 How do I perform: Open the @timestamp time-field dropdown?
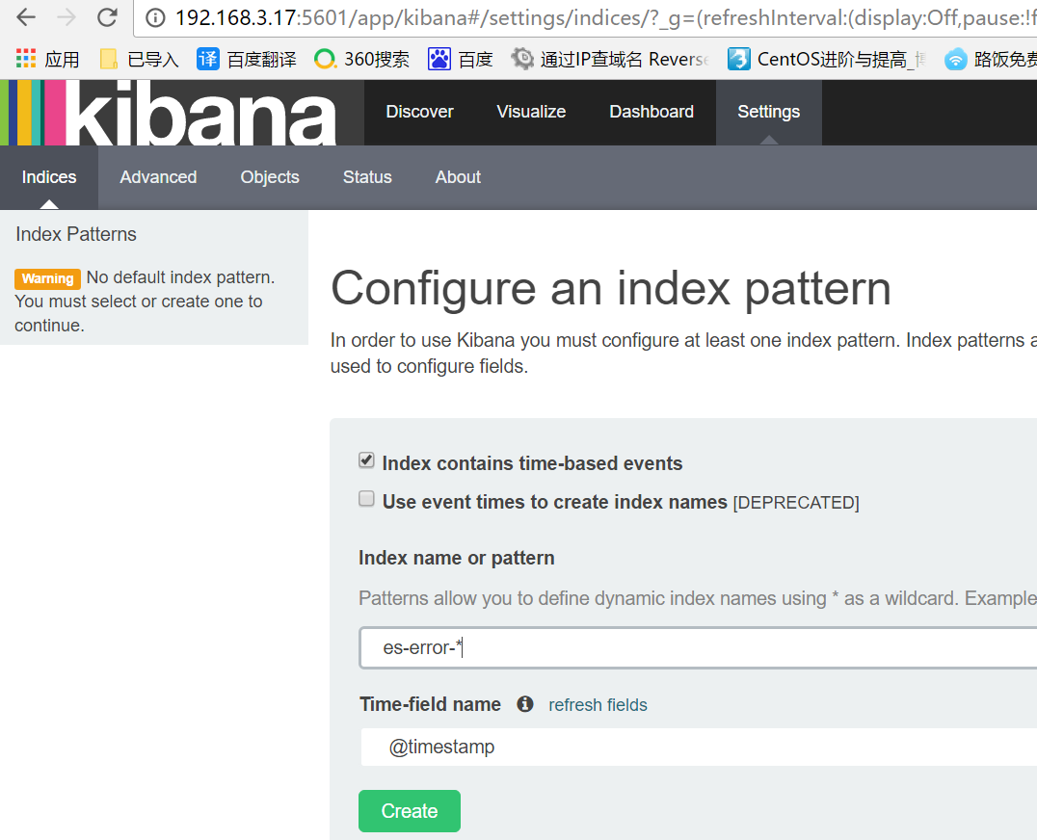click(x=699, y=747)
